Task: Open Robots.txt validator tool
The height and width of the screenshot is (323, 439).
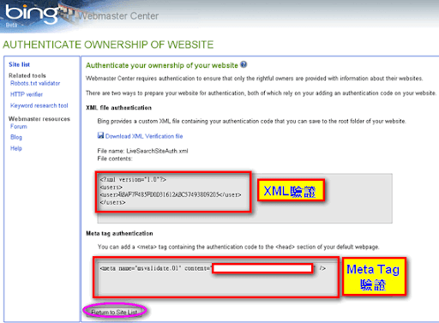Action: pyautogui.click(x=35, y=83)
